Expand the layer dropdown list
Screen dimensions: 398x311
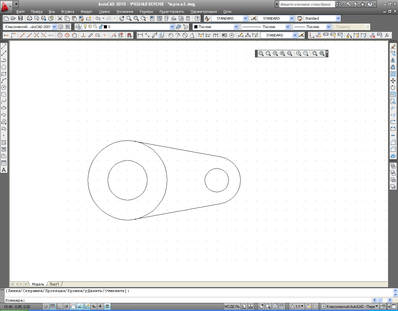click(172, 27)
